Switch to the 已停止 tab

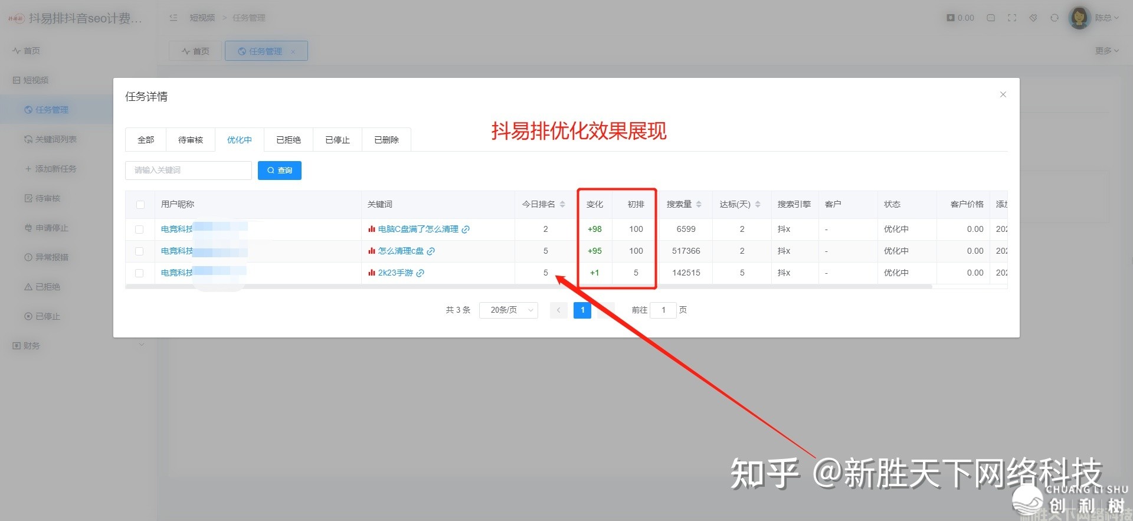point(338,140)
